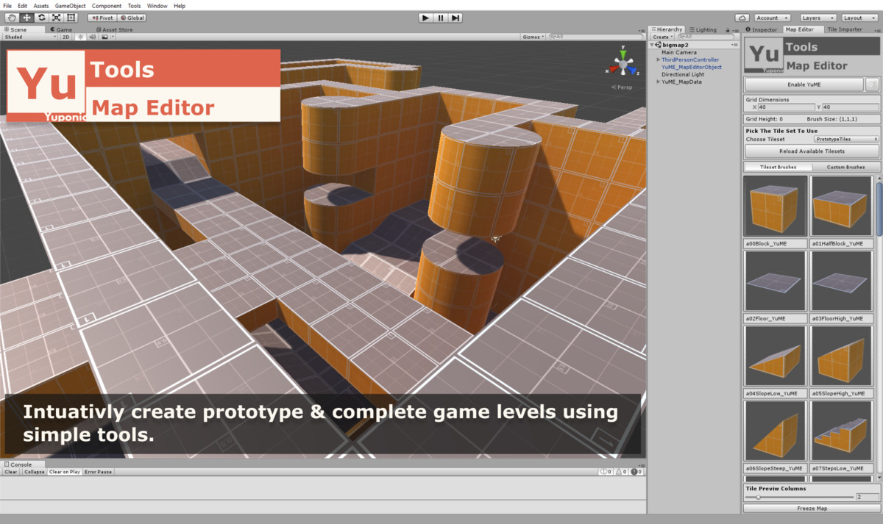883x524 pixels.
Task: Toggle 2D view mode
Action: (x=65, y=37)
